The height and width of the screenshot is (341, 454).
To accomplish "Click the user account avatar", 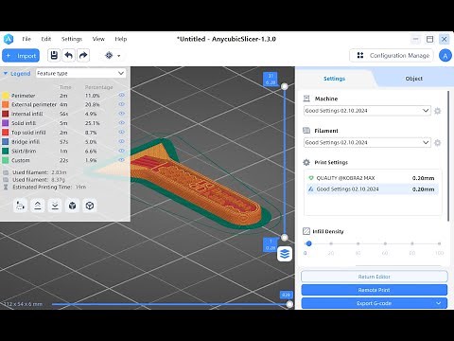I will 445,56.
